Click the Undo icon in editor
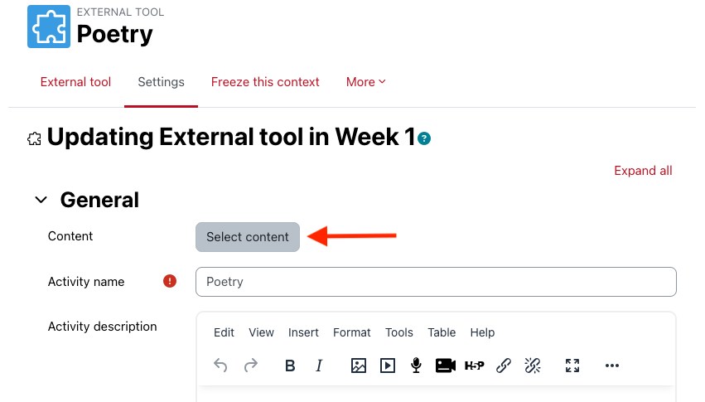705x402 pixels. pyautogui.click(x=220, y=366)
